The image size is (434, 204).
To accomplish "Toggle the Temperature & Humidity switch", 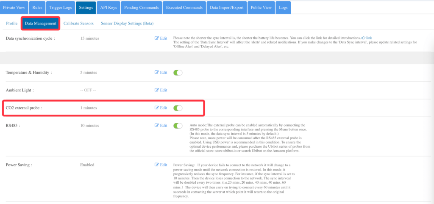I will point(178,73).
